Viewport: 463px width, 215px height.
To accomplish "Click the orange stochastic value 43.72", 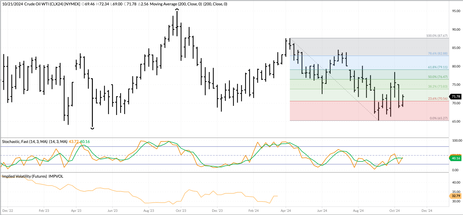I will [74, 142].
